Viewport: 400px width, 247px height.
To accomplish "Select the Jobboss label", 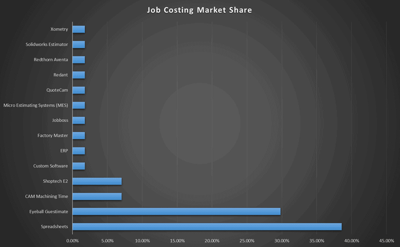I will coord(60,120).
